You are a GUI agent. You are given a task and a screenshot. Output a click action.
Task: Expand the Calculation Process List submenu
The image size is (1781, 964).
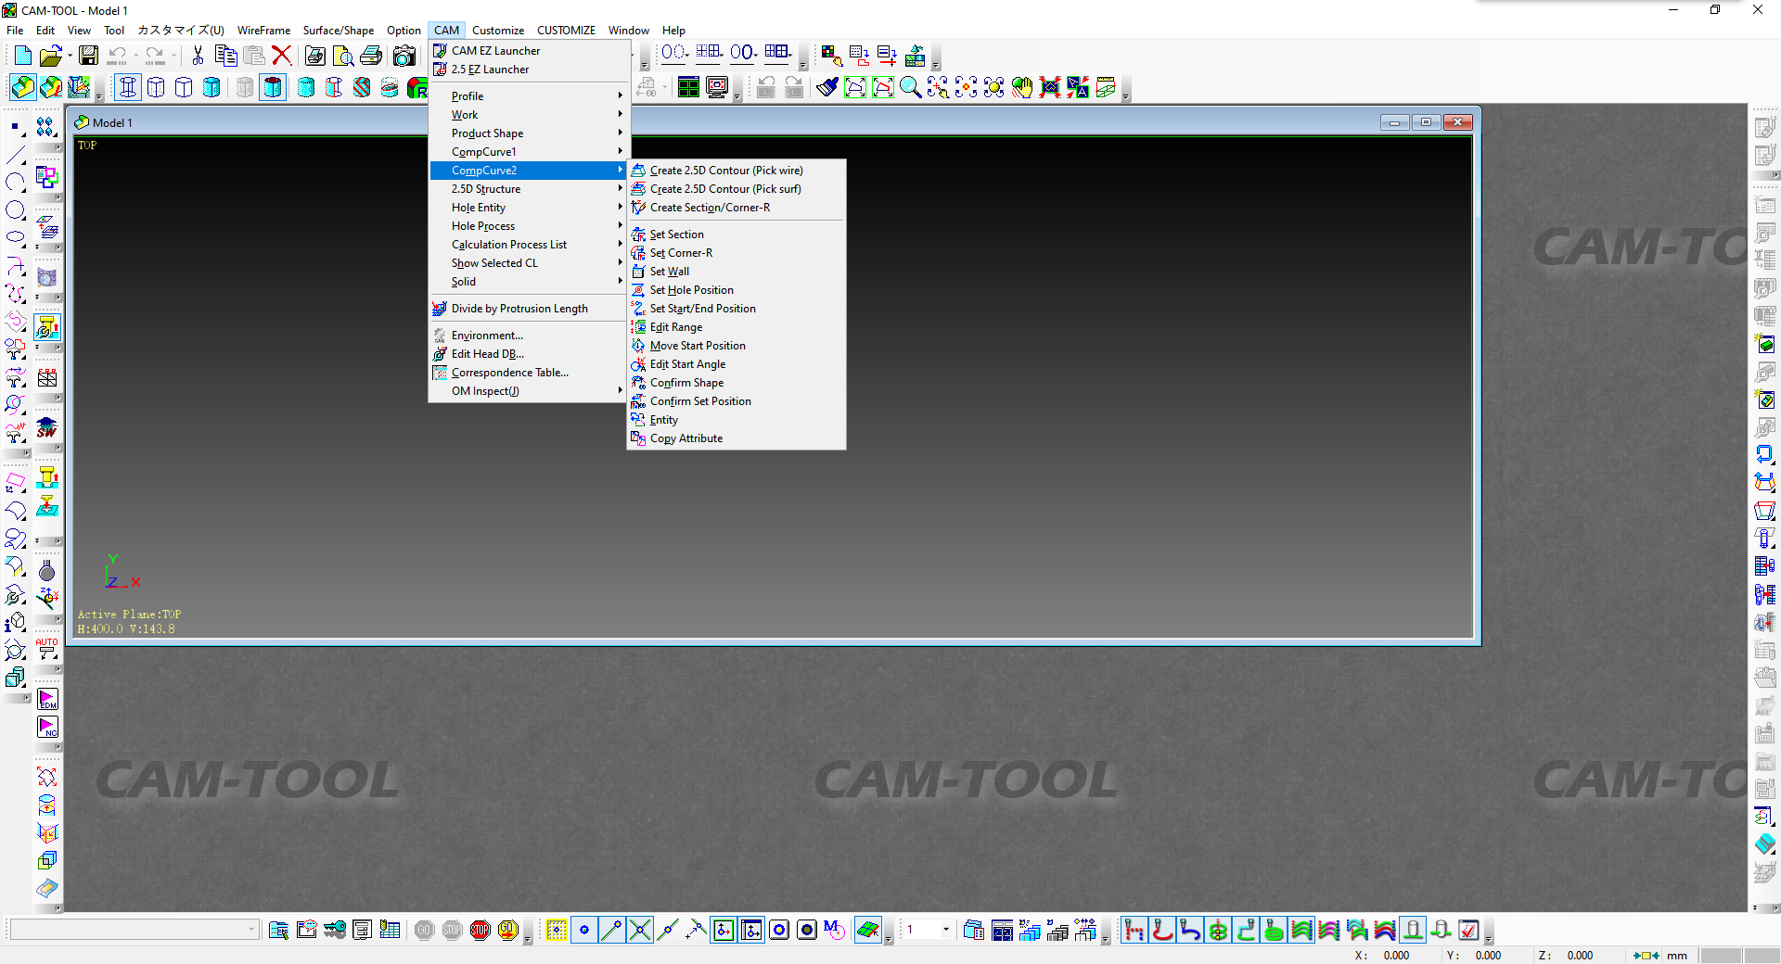[530, 245]
